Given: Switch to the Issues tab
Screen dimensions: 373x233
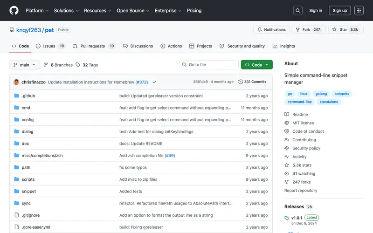Looking at the screenshot, I should 50,46.
